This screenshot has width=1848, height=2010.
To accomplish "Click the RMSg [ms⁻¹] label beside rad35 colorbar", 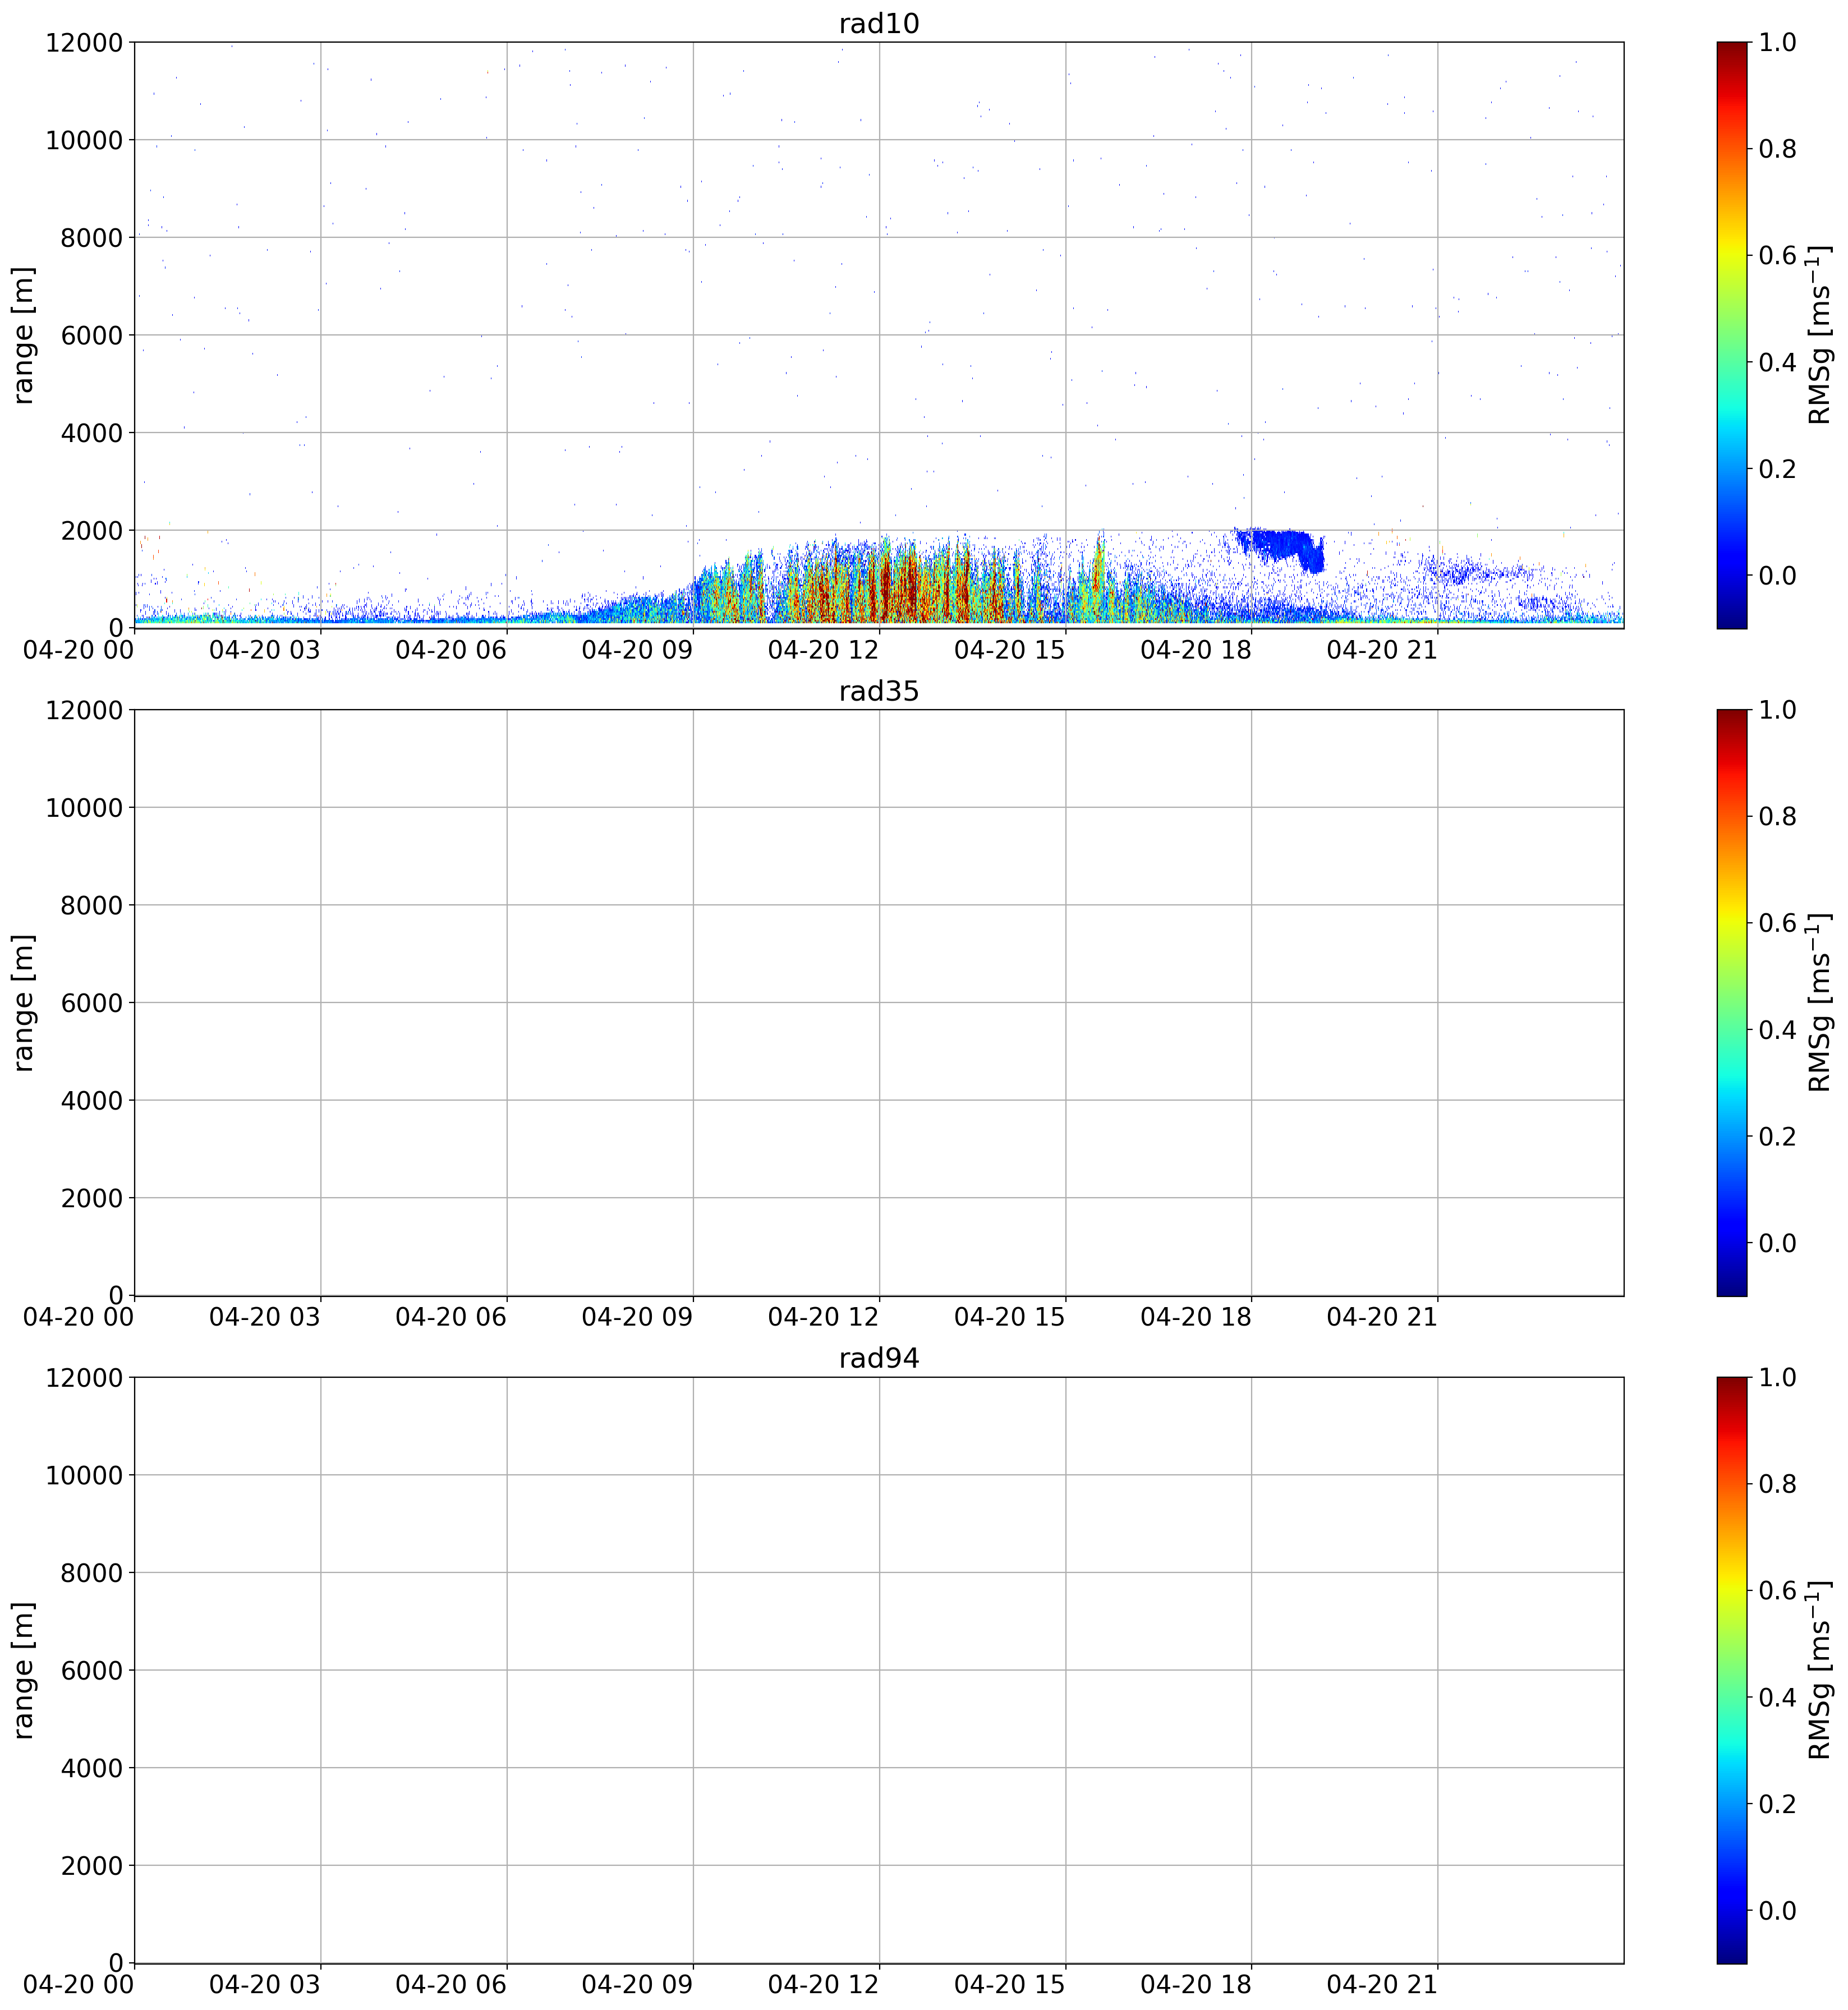I will click(x=1819, y=1002).
